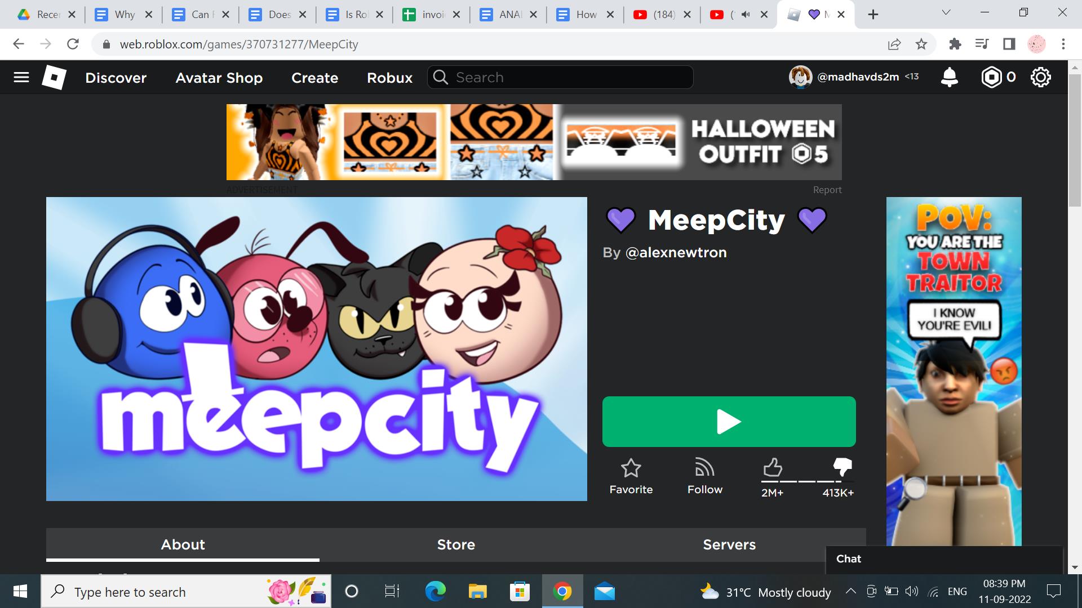Toggle Chrome side panel

pyautogui.click(x=1009, y=44)
